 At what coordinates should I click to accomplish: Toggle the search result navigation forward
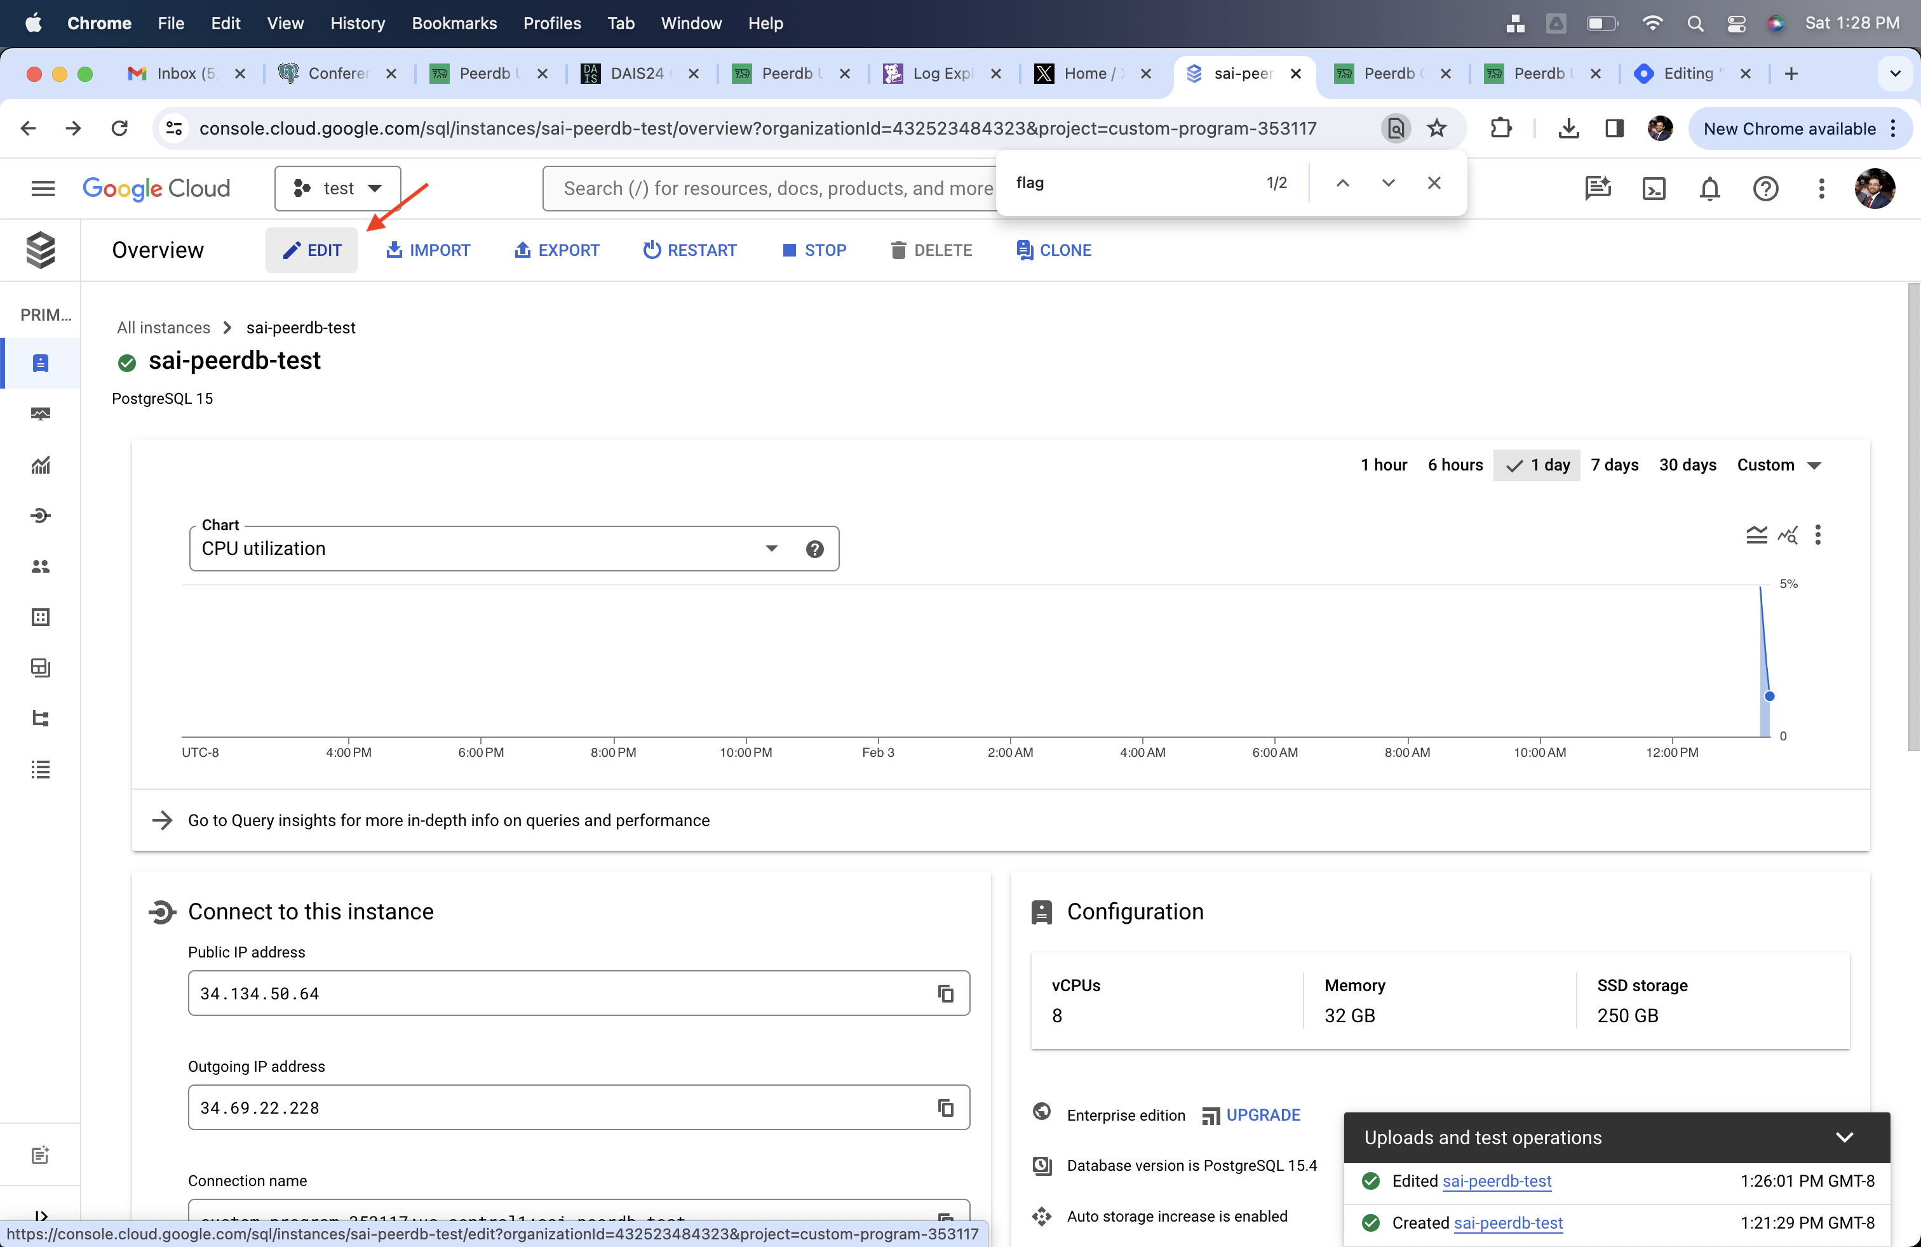(x=1389, y=183)
